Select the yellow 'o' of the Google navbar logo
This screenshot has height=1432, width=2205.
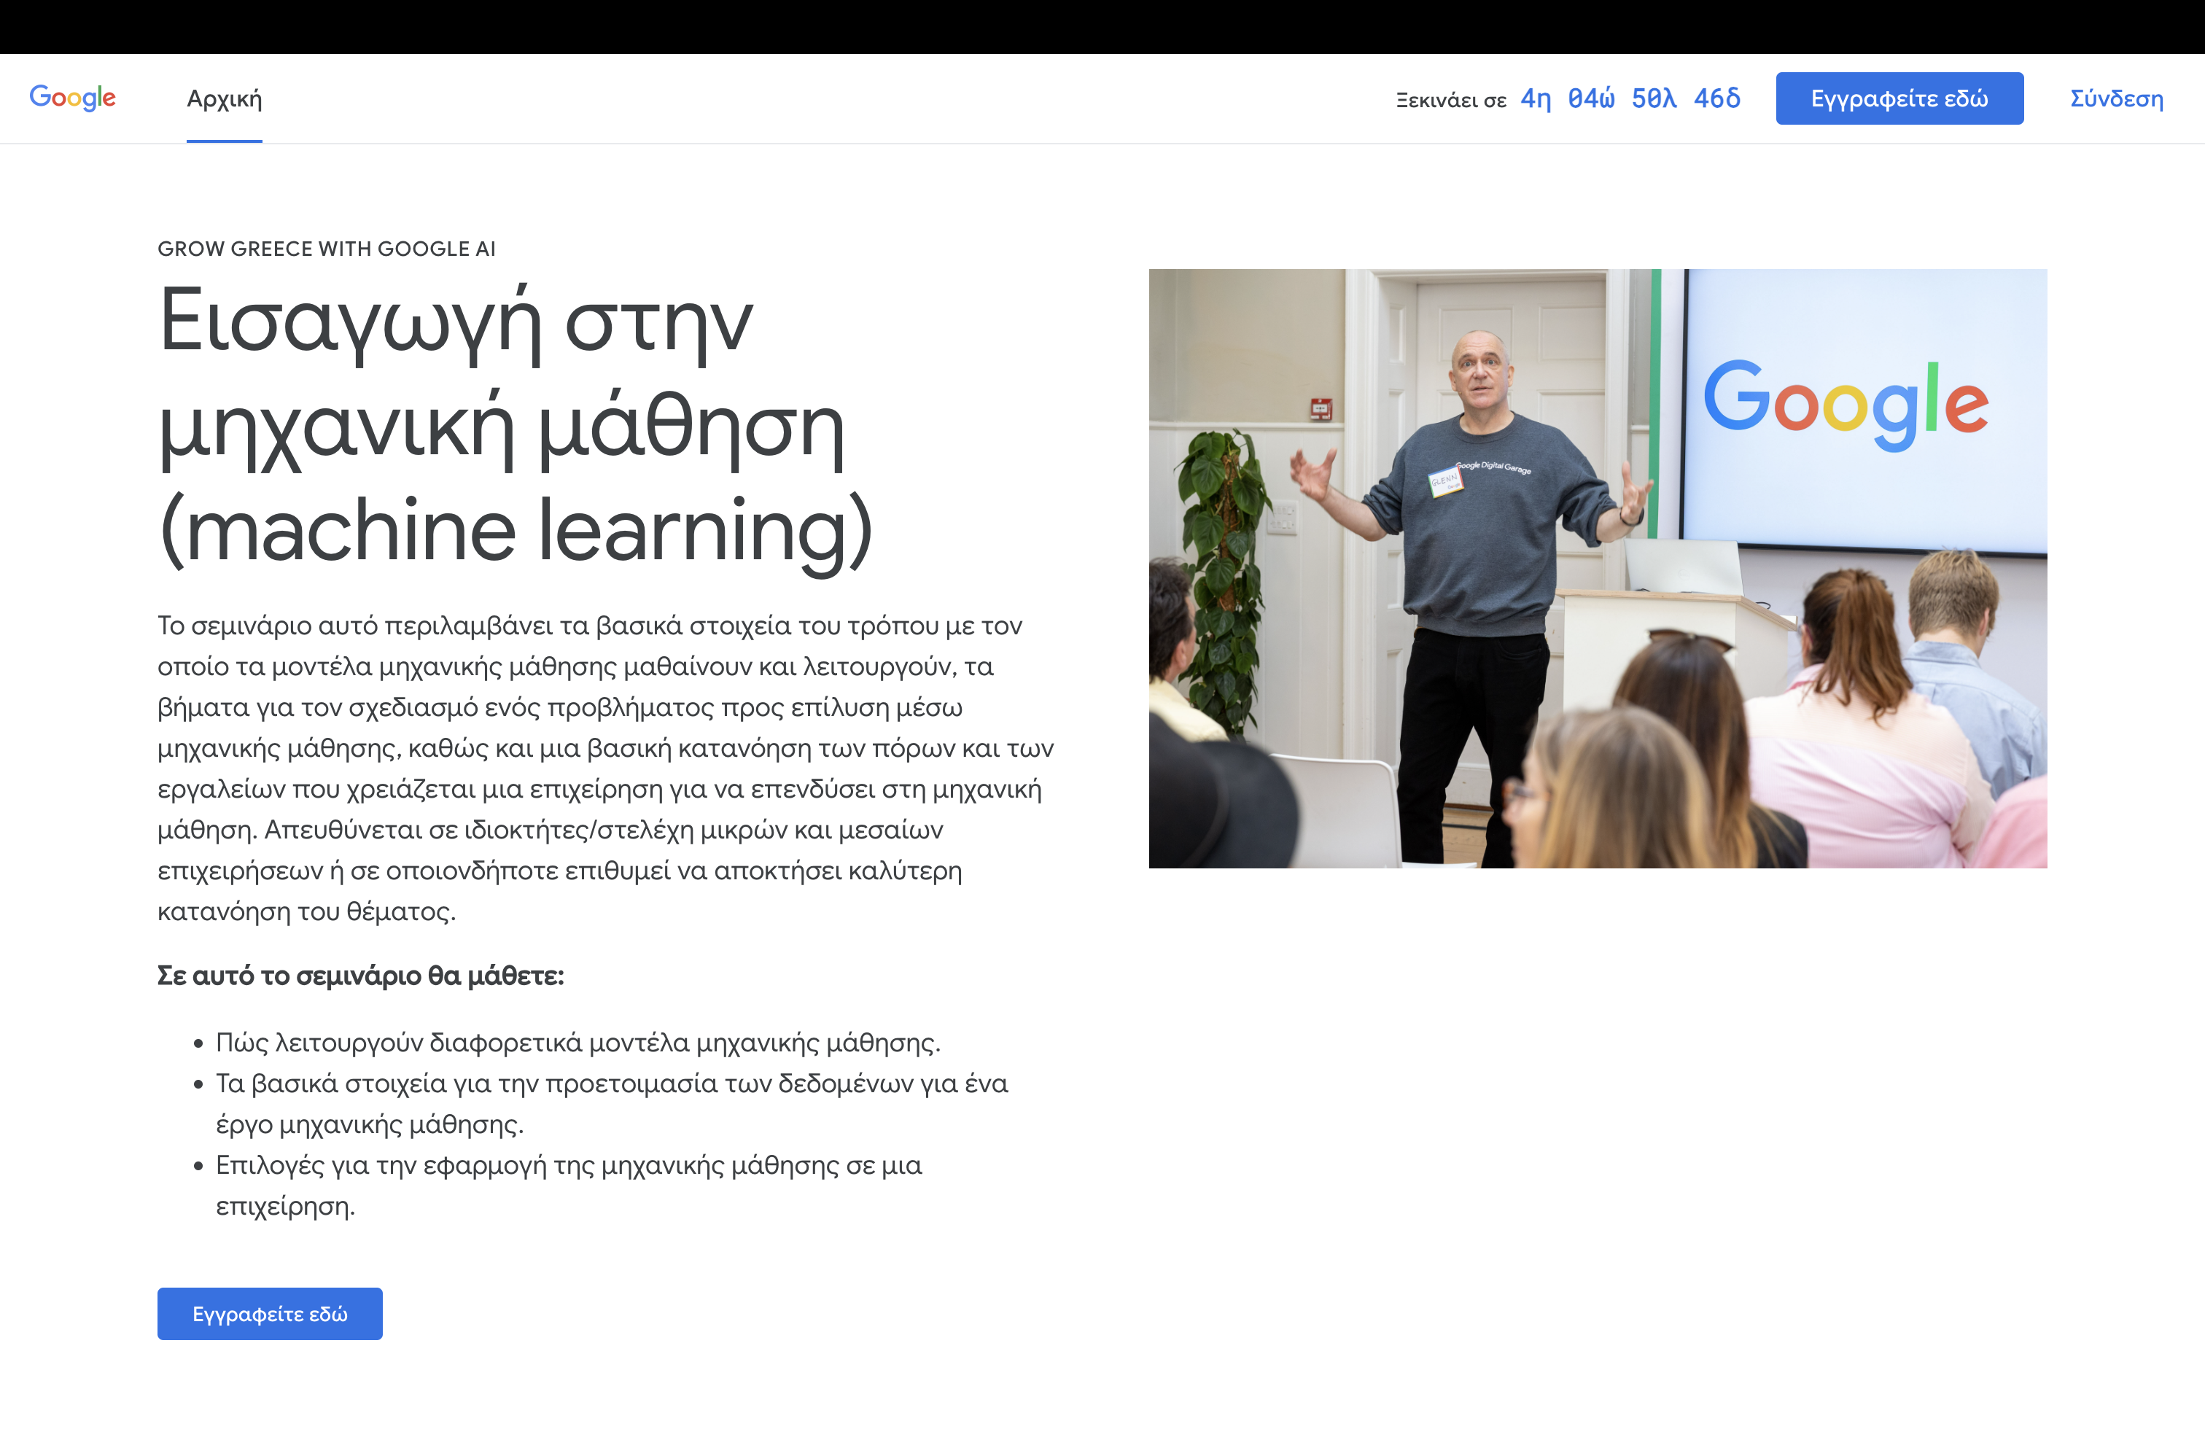74,99
